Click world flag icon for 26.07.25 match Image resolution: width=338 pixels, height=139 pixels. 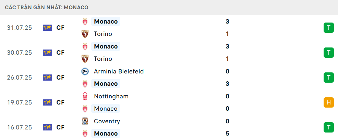pos(47,78)
